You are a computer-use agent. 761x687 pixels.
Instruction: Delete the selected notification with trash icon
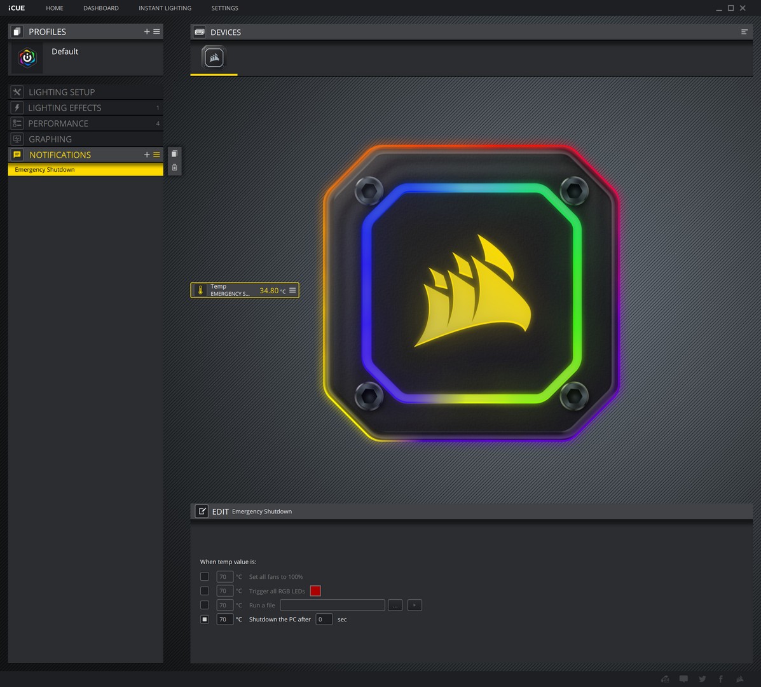click(175, 167)
